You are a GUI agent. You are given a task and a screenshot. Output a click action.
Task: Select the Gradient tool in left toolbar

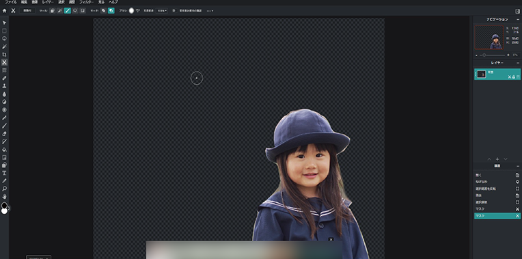(x=4, y=157)
